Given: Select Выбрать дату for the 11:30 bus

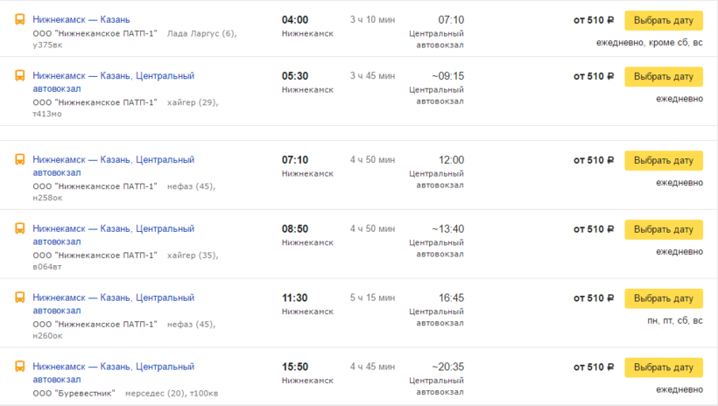Looking at the screenshot, I should tap(664, 298).
